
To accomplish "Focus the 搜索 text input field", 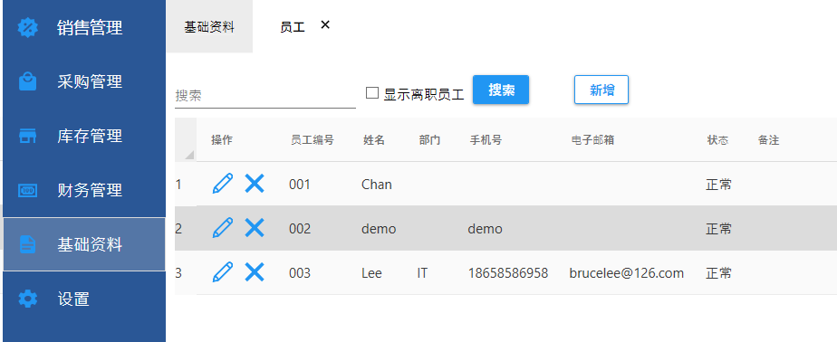I will (265, 96).
